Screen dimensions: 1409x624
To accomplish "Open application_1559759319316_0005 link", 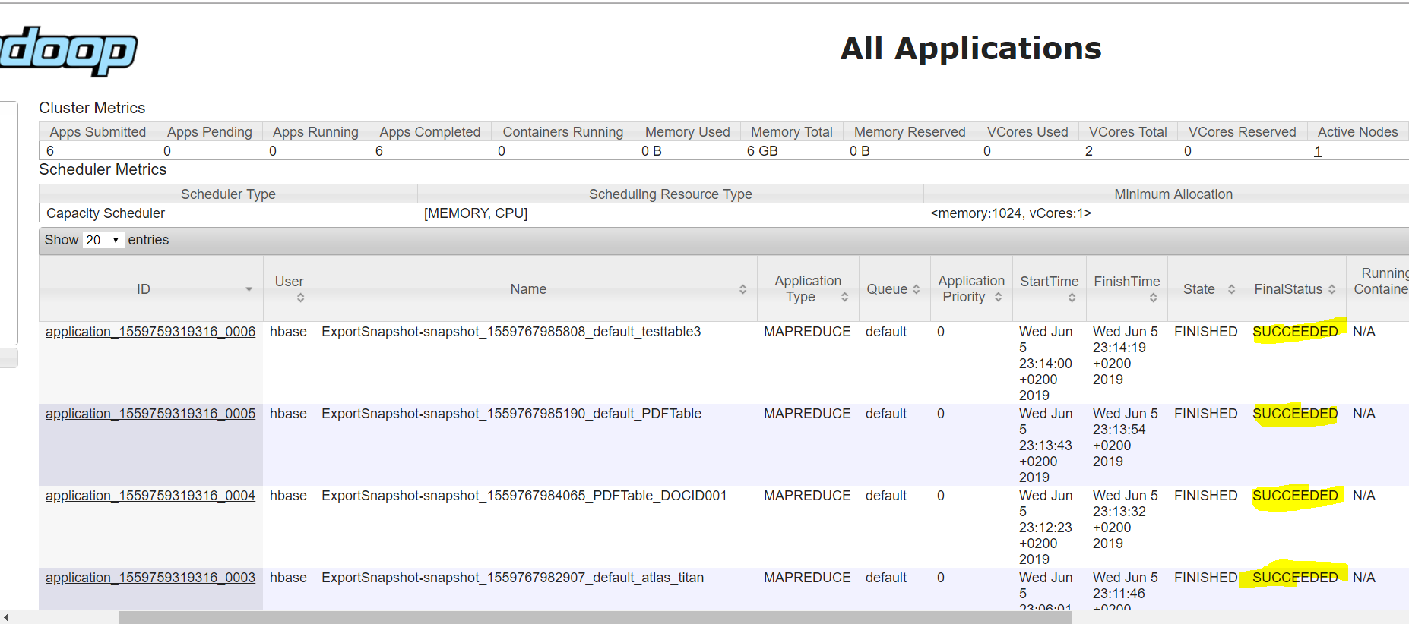I will coord(150,414).
